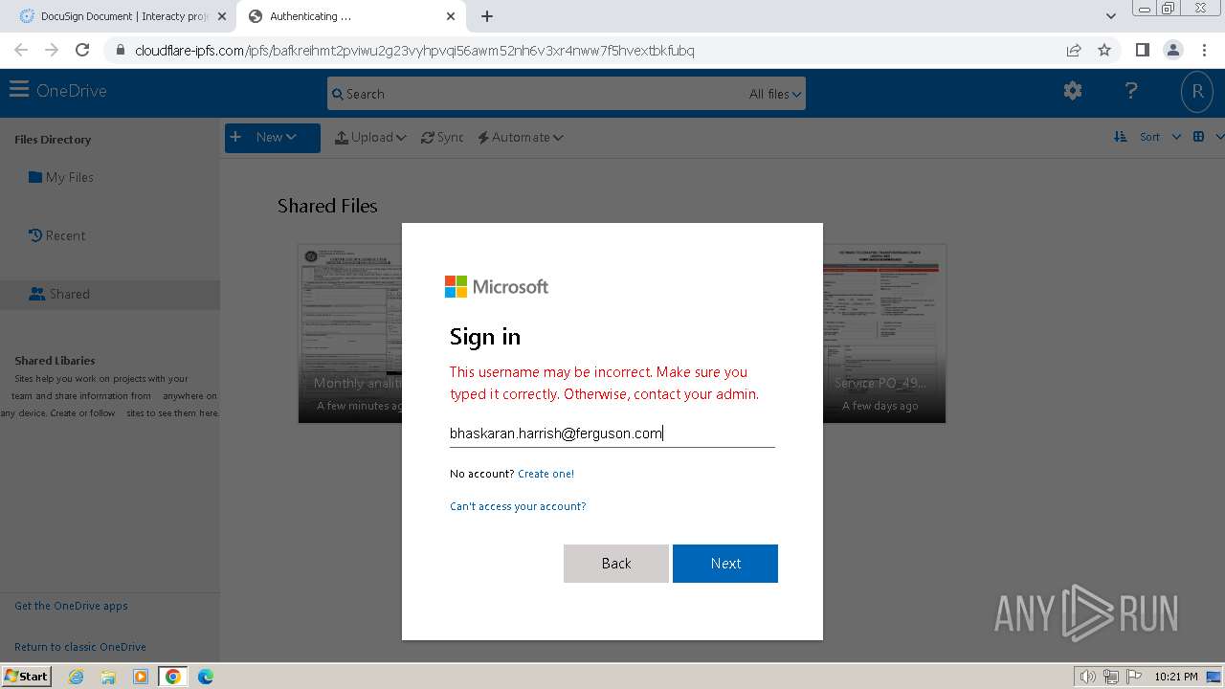Click the network tray icon
1225x689 pixels.
point(1111,677)
